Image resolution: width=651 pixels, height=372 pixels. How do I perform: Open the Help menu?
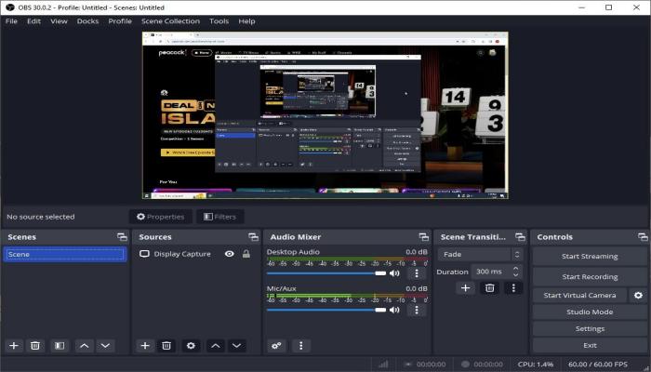pyautogui.click(x=246, y=21)
